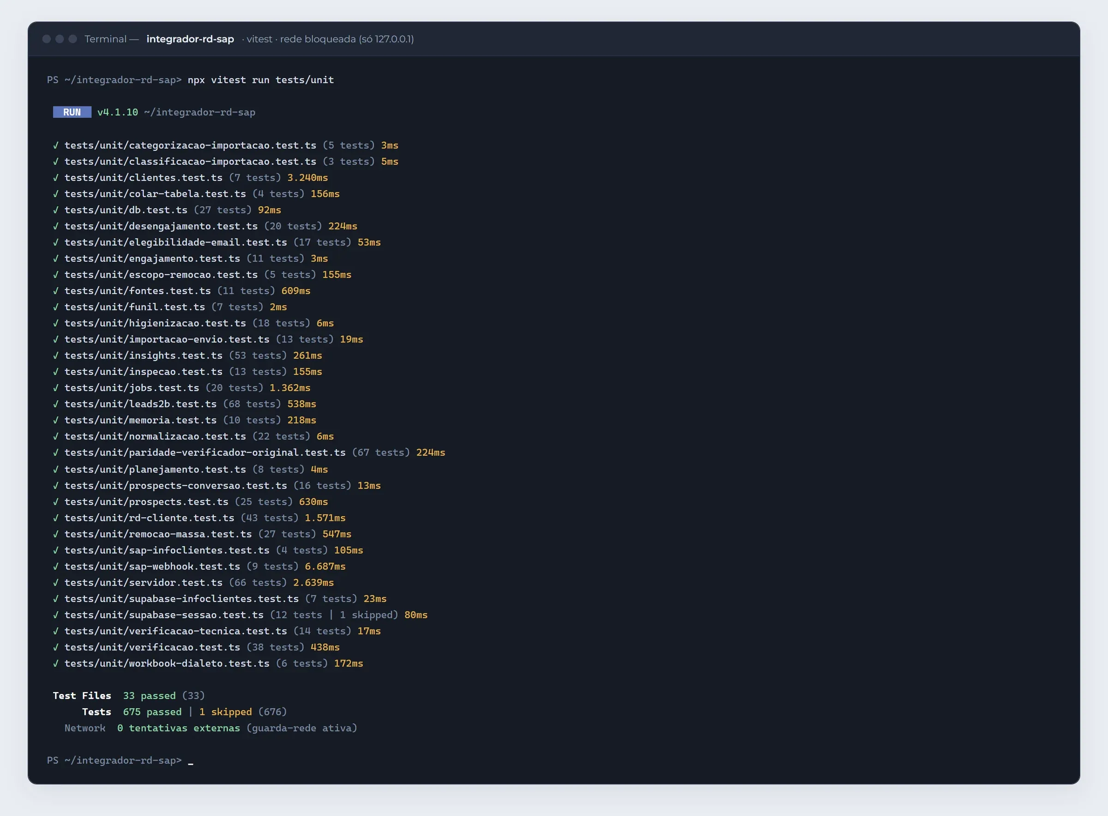The image size is (1108, 816).
Task: Click tests/unit/funil.test.ts result line
Action: pos(170,307)
